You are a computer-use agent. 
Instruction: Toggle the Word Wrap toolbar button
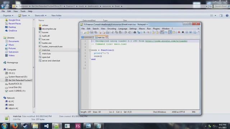pos(162,32)
